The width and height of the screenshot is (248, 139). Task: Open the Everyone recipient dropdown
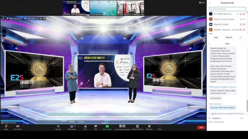coord(216,118)
